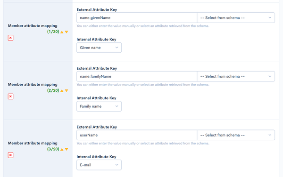Open schema dropdown beside name.givenName
This screenshot has width=283, height=177.
coord(236,17)
